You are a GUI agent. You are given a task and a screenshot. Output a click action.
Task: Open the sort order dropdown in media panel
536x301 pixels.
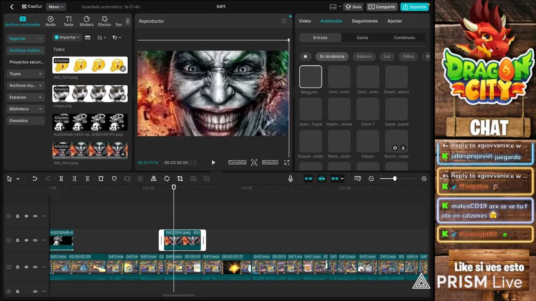point(102,37)
